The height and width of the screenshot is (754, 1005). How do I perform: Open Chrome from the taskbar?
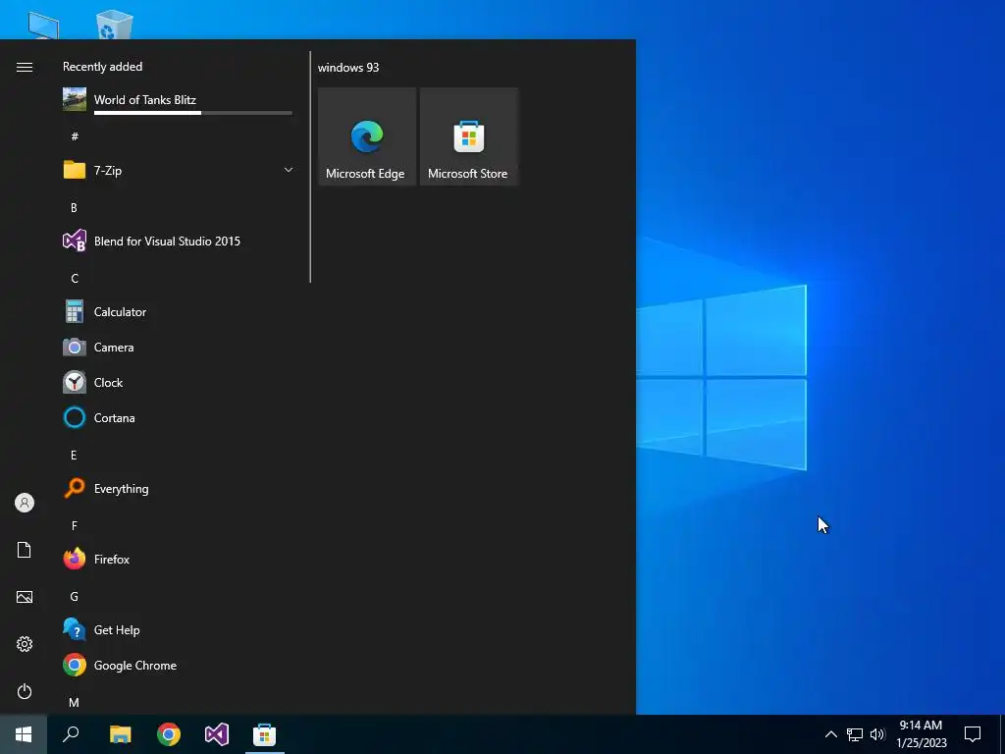[169, 734]
